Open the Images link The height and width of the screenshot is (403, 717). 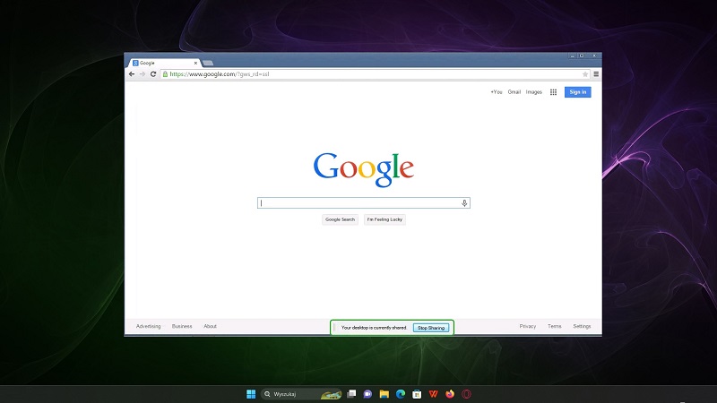533,92
